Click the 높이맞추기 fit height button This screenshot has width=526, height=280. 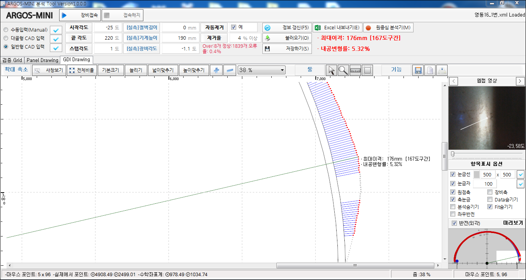(194, 70)
